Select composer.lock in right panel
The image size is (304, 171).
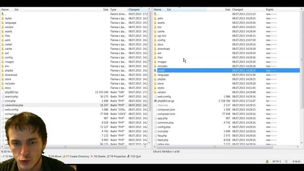click(x=166, y=114)
